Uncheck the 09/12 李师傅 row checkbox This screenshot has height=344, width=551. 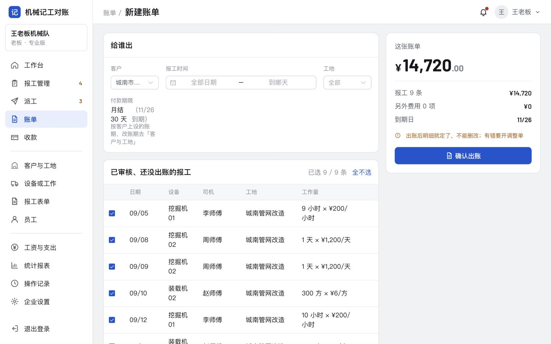click(112, 320)
